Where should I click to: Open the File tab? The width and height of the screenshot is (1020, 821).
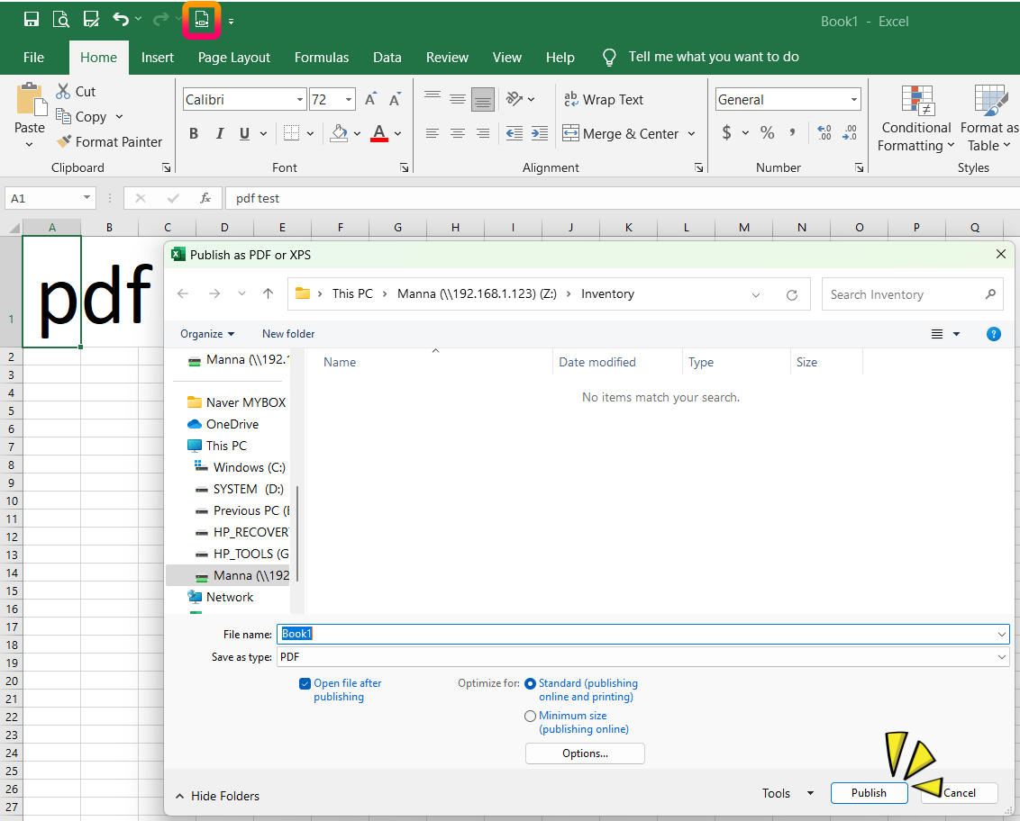pos(34,58)
